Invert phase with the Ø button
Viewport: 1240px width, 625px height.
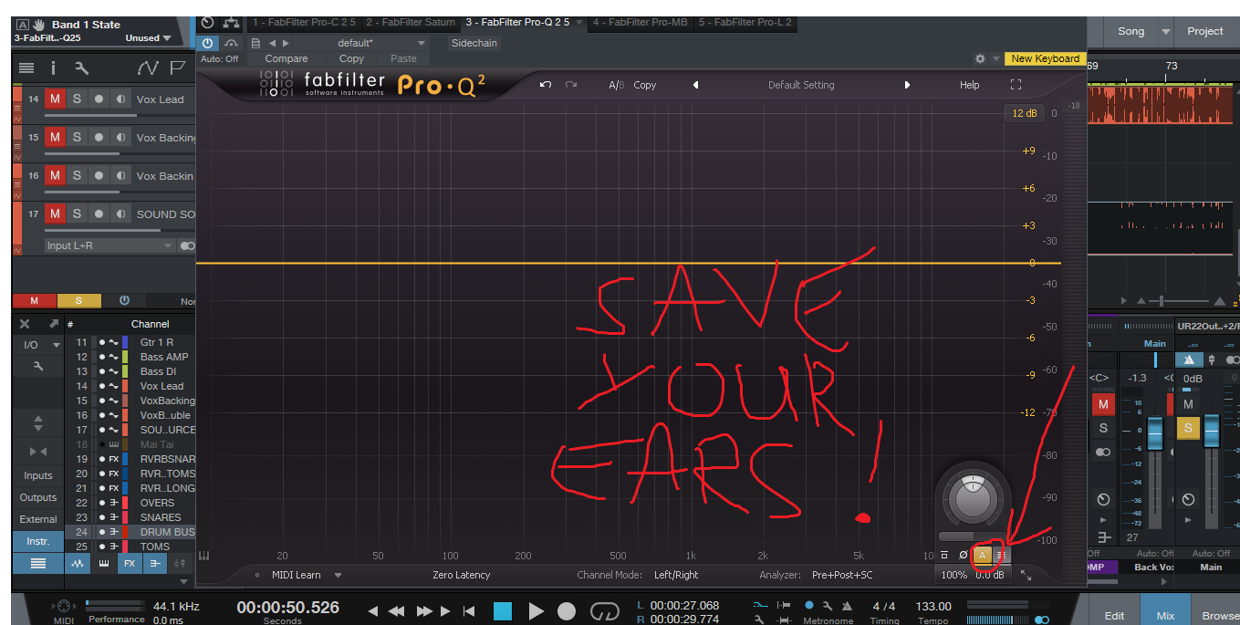pos(964,555)
